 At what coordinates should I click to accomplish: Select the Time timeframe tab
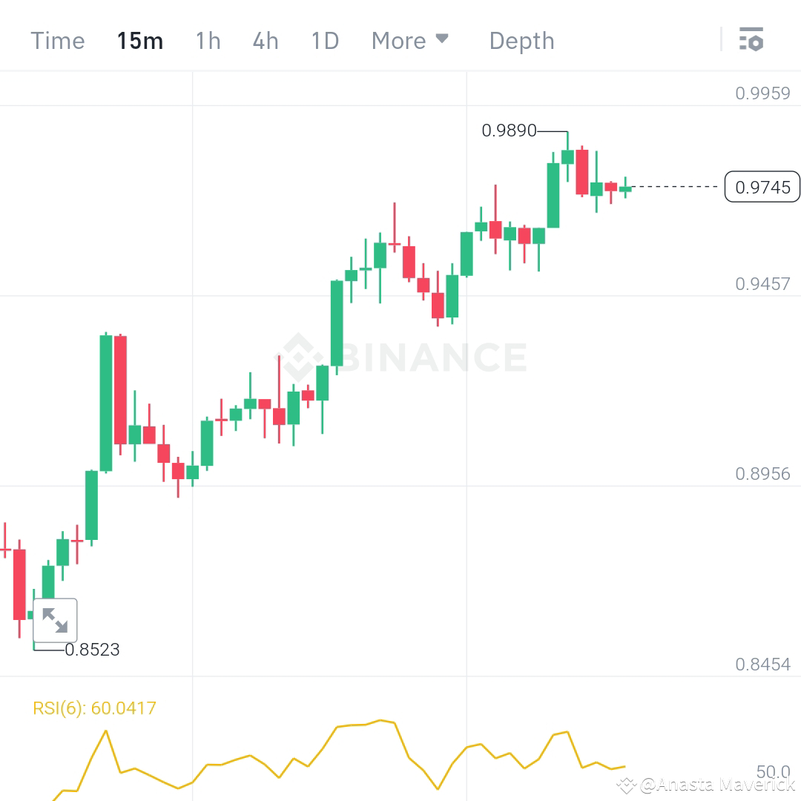(x=57, y=41)
